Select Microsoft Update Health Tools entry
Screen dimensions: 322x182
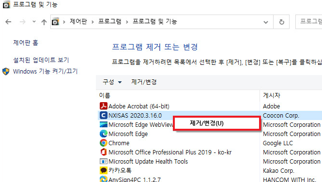tap(148, 161)
